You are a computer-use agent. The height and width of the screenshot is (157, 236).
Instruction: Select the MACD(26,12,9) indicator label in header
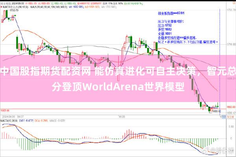15,7
